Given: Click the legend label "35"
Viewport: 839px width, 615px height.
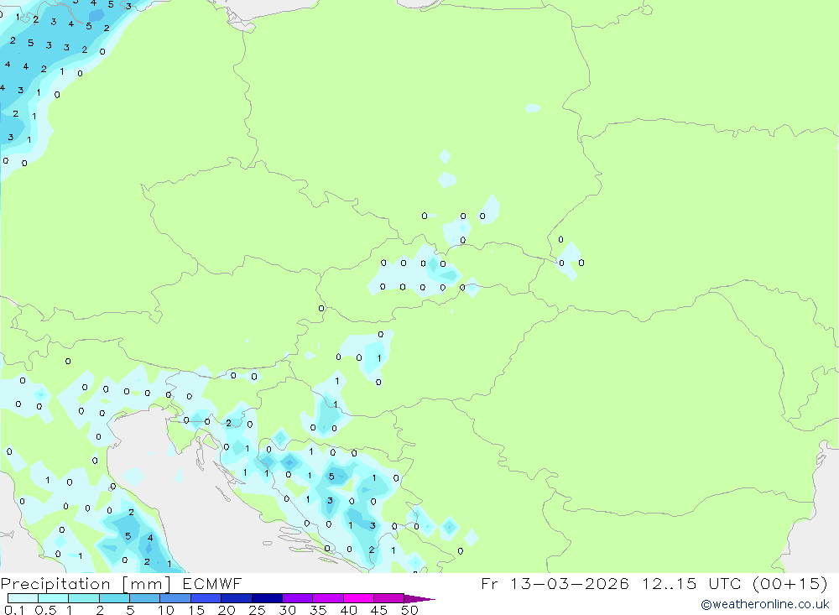Looking at the screenshot, I should [318, 610].
